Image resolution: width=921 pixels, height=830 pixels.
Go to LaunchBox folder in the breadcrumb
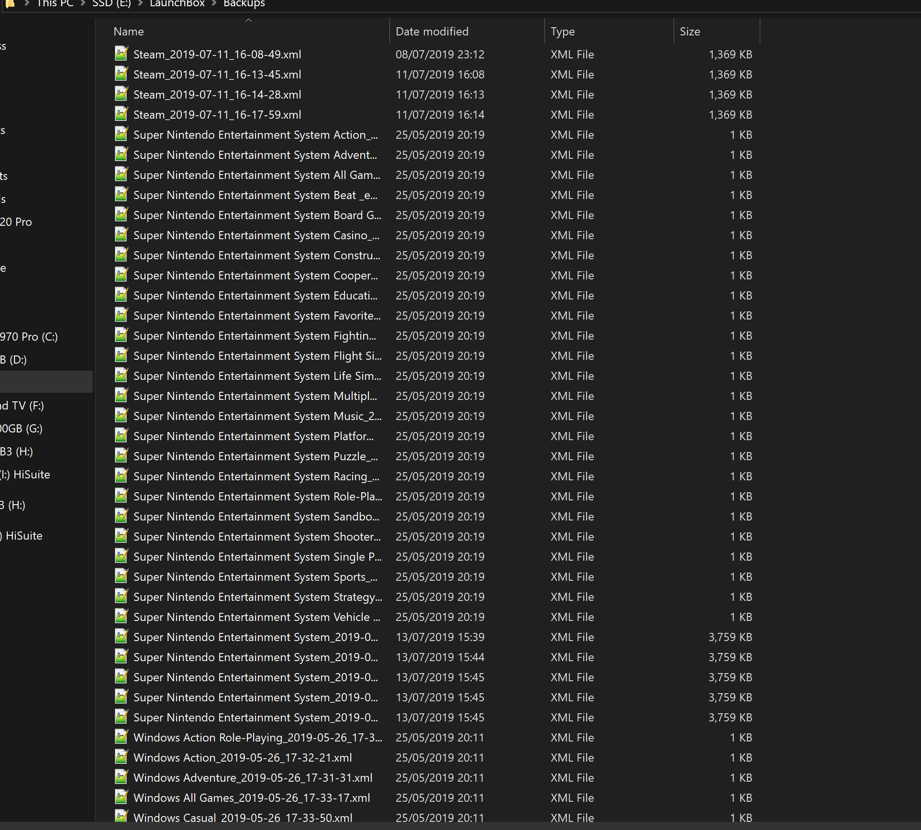pyautogui.click(x=177, y=3)
